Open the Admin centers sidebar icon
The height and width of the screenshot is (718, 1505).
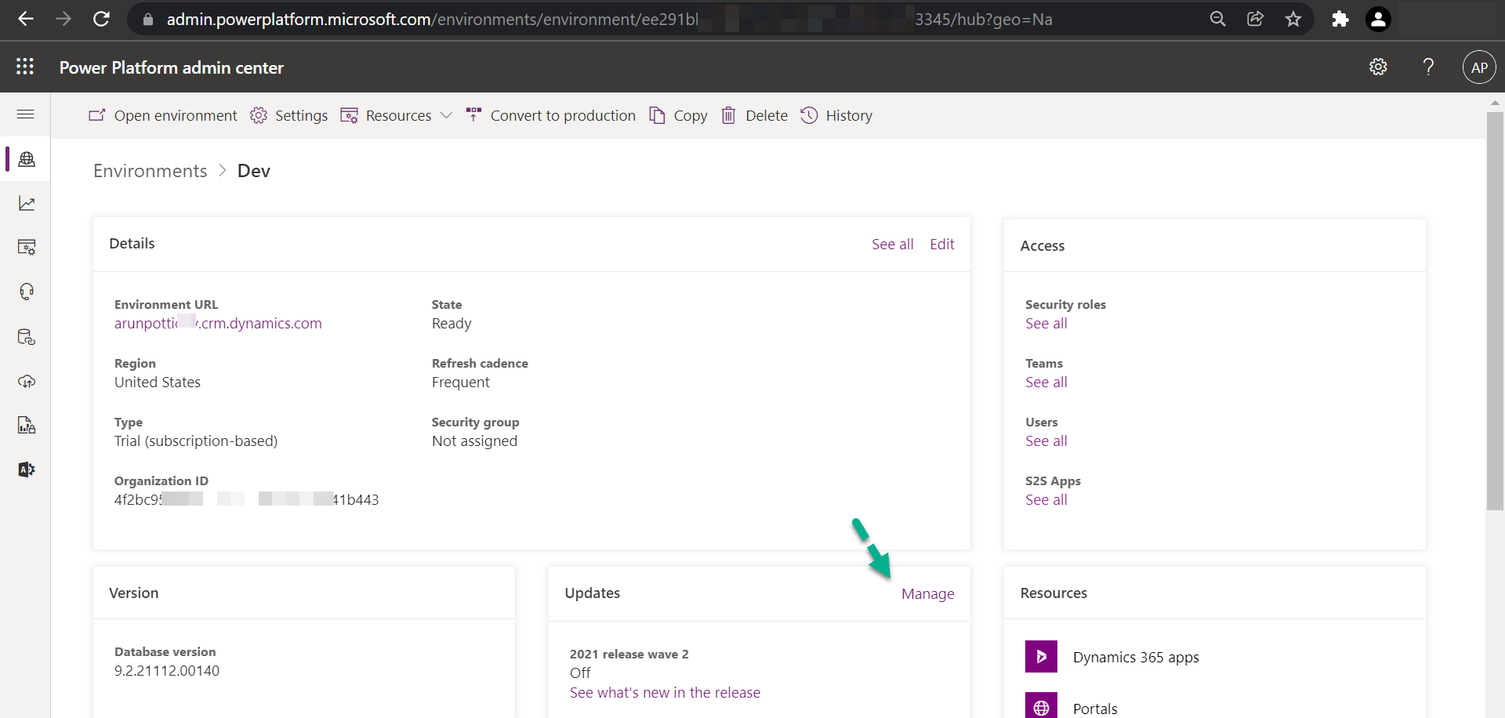(27, 470)
